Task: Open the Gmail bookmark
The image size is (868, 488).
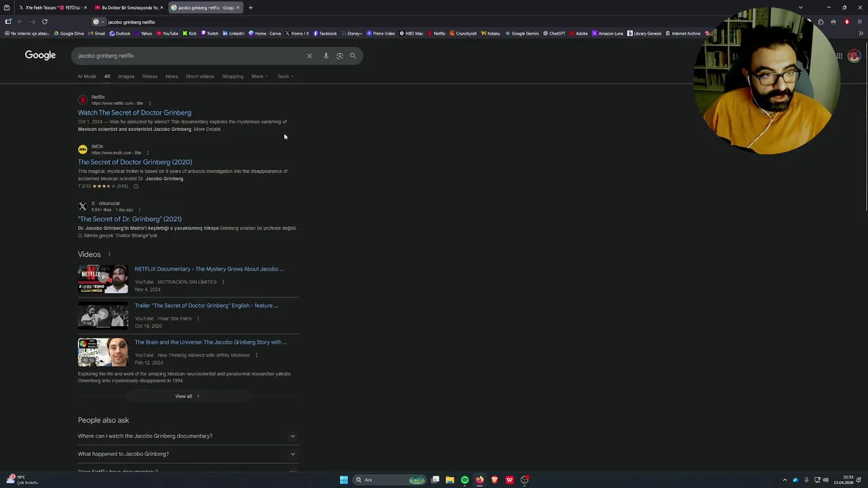Action: [97, 33]
